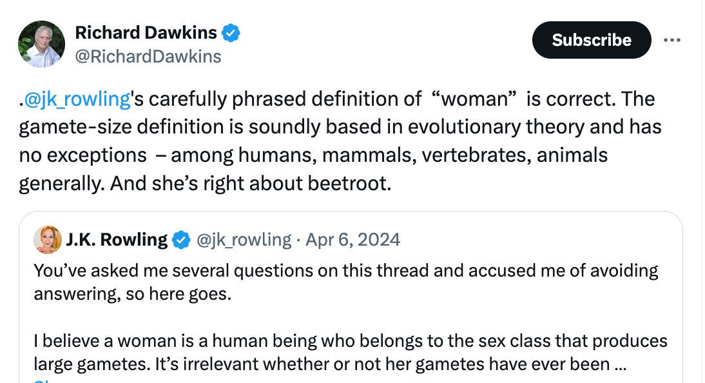Select Richard Dawkins' display name
The width and height of the screenshot is (705, 383).
pyautogui.click(x=145, y=32)
